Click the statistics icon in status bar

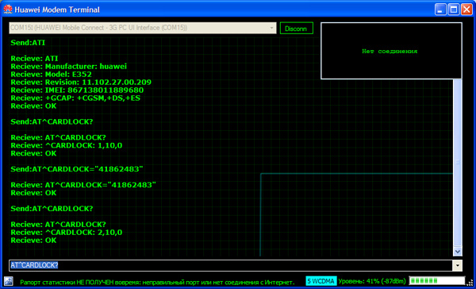[8, 281]
